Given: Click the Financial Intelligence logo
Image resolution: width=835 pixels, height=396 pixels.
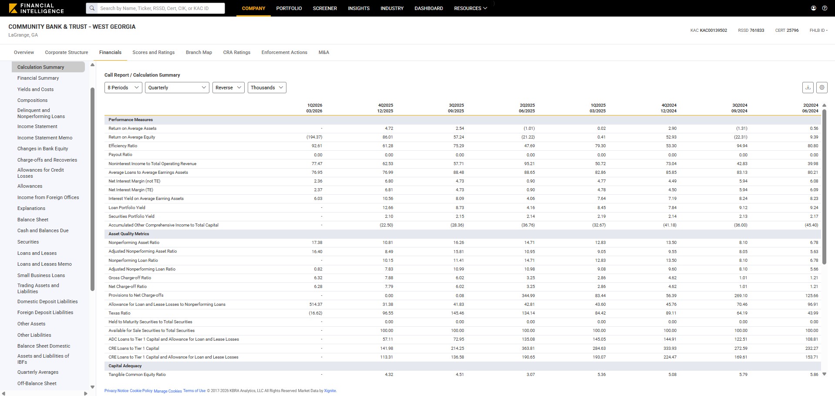Looking at the screenshot, I should coord(36,8).
